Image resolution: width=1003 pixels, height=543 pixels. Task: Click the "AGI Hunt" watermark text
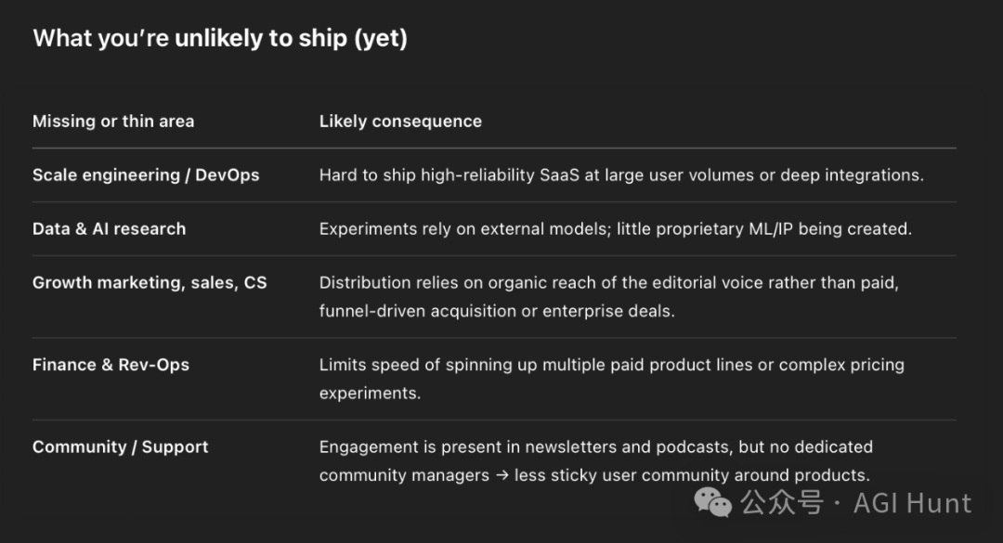(912, 503)
